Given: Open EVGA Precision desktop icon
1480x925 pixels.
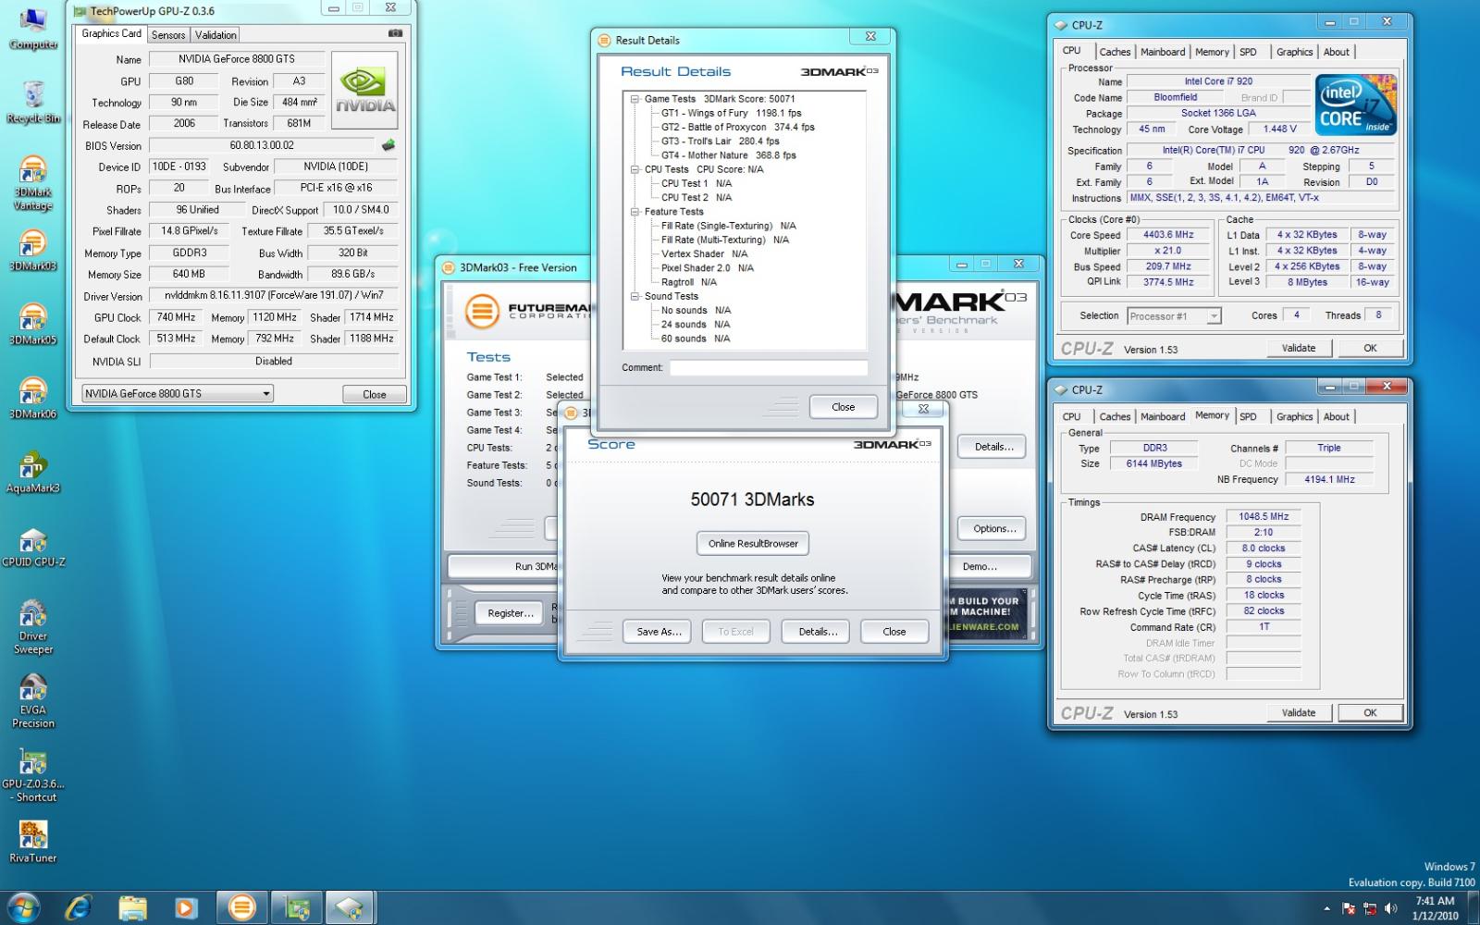Looking at the screenshot, I should (32, 700).
